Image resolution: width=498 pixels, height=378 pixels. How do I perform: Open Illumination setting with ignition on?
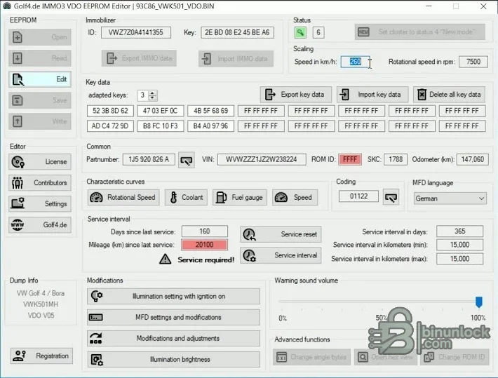pyautogui.click(x=173, y=297)
